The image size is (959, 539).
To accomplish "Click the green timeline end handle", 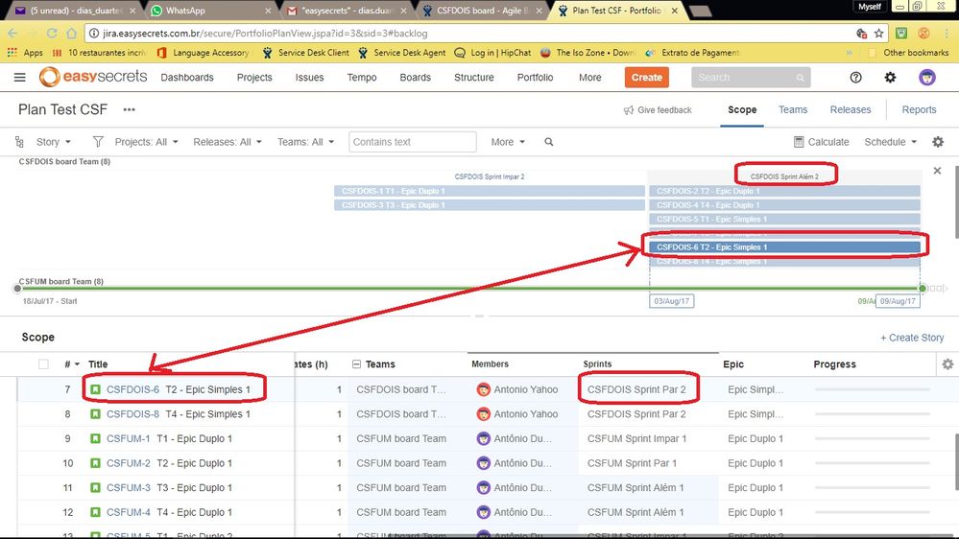I will [923, 289].
